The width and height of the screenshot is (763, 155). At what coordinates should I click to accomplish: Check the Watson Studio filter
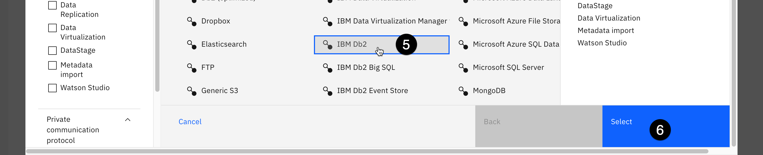pyautogui.click(x=52, y=88)
